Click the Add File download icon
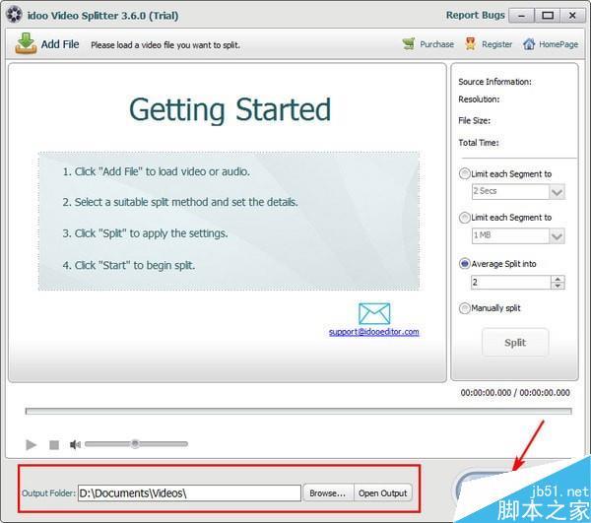 [26, 43]
